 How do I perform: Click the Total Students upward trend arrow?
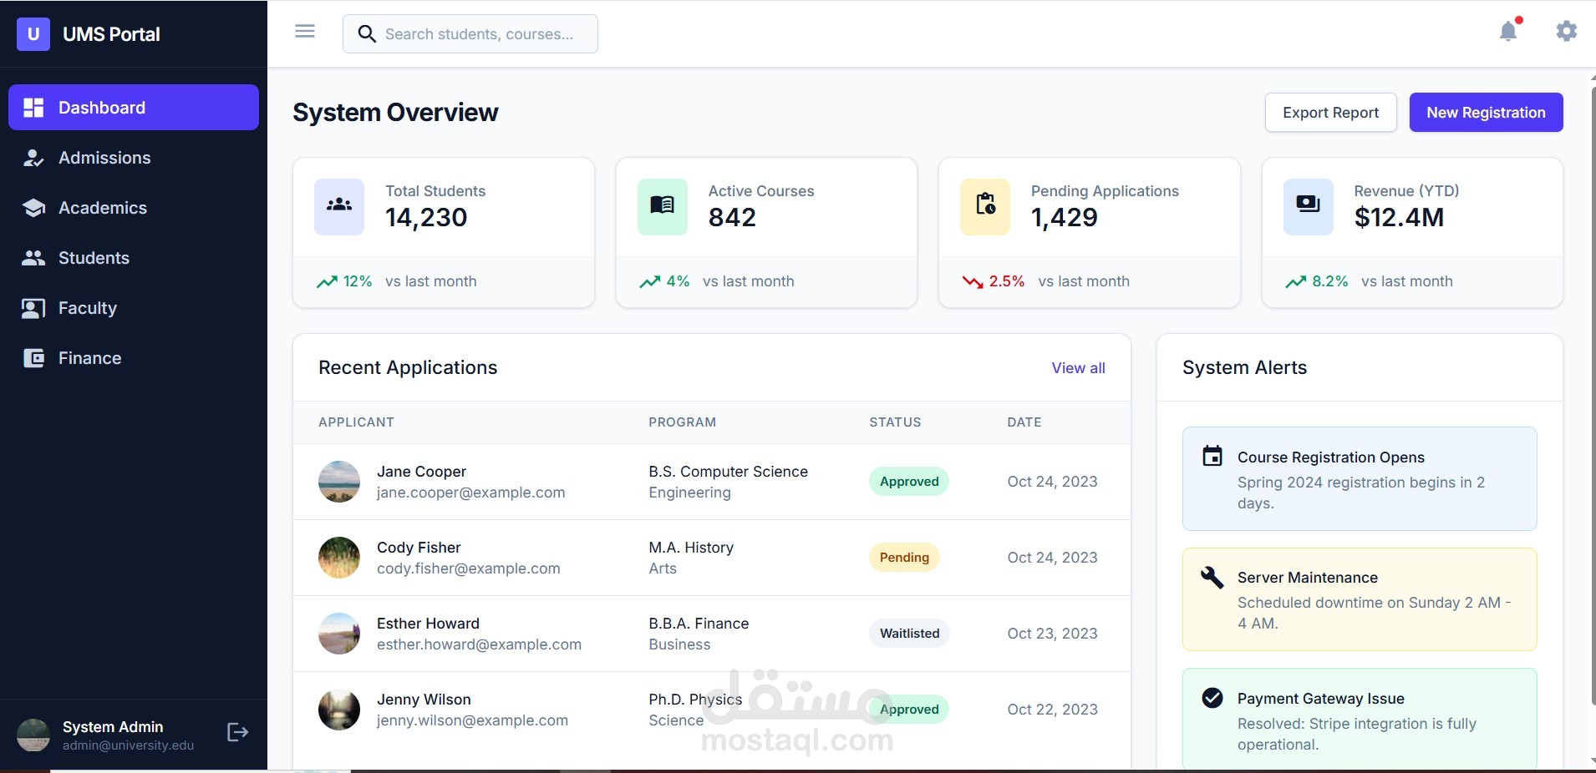click(327, 282)
